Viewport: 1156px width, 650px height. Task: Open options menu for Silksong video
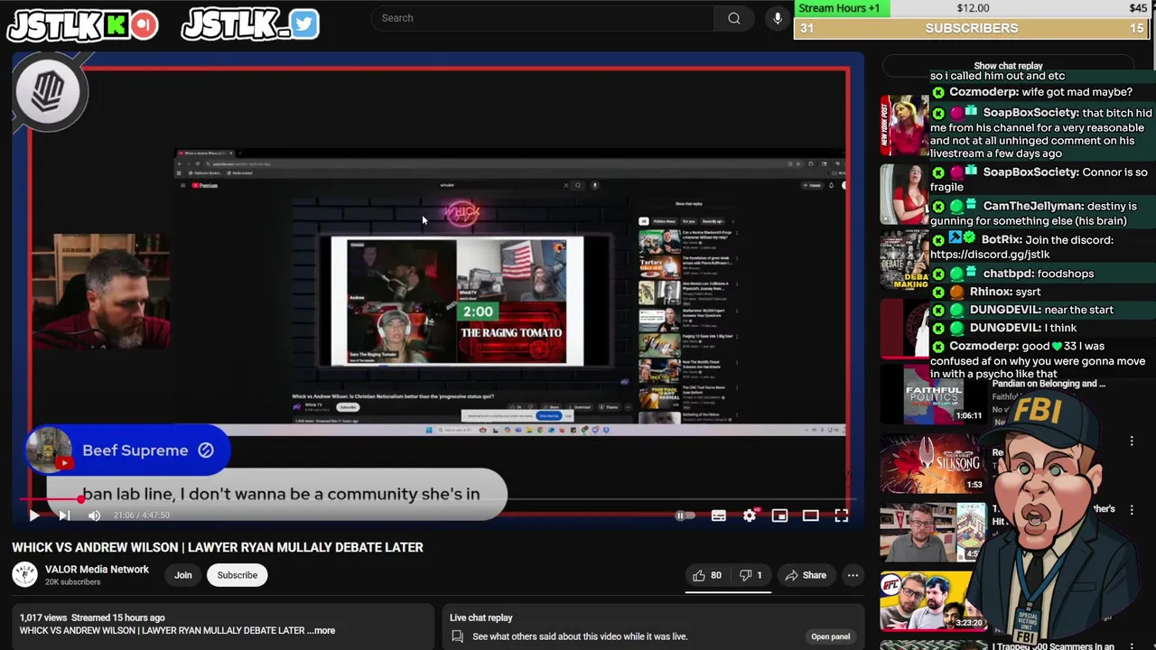pos(1132,441)
